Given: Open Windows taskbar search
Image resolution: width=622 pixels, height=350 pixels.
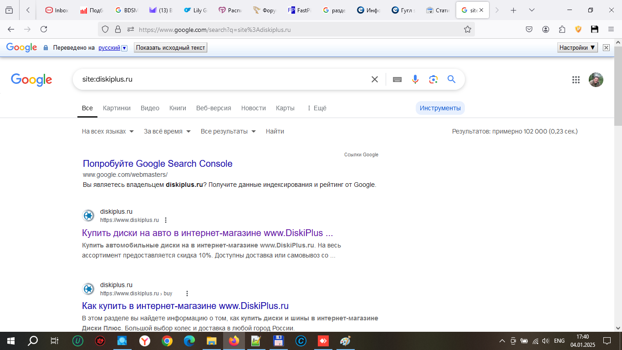Looking at the screenshot, I should pyautogui.click(x=33, y=340).
